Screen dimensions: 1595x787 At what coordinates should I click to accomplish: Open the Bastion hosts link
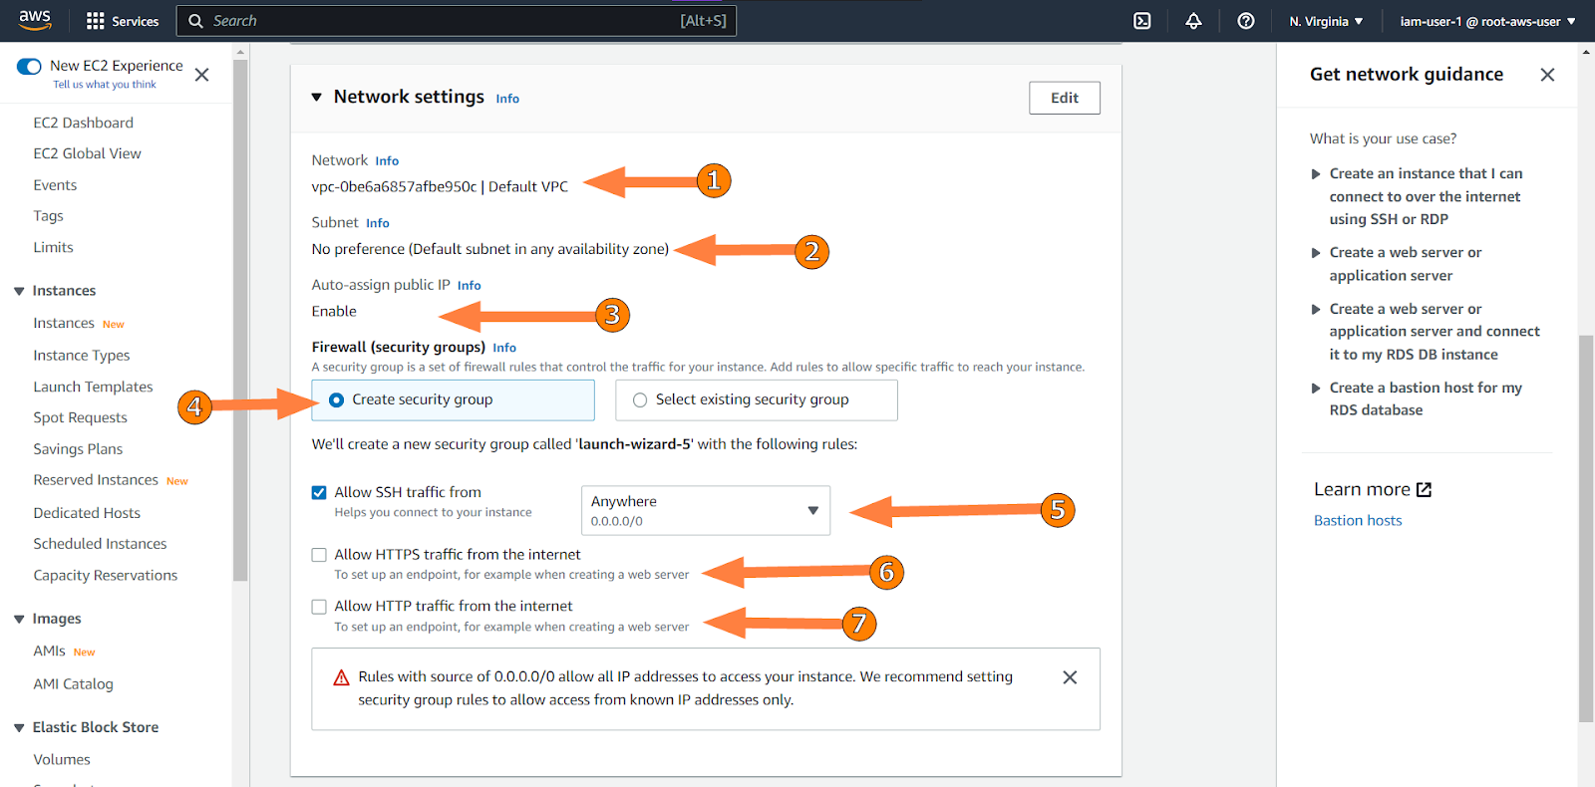point(1358,520)
